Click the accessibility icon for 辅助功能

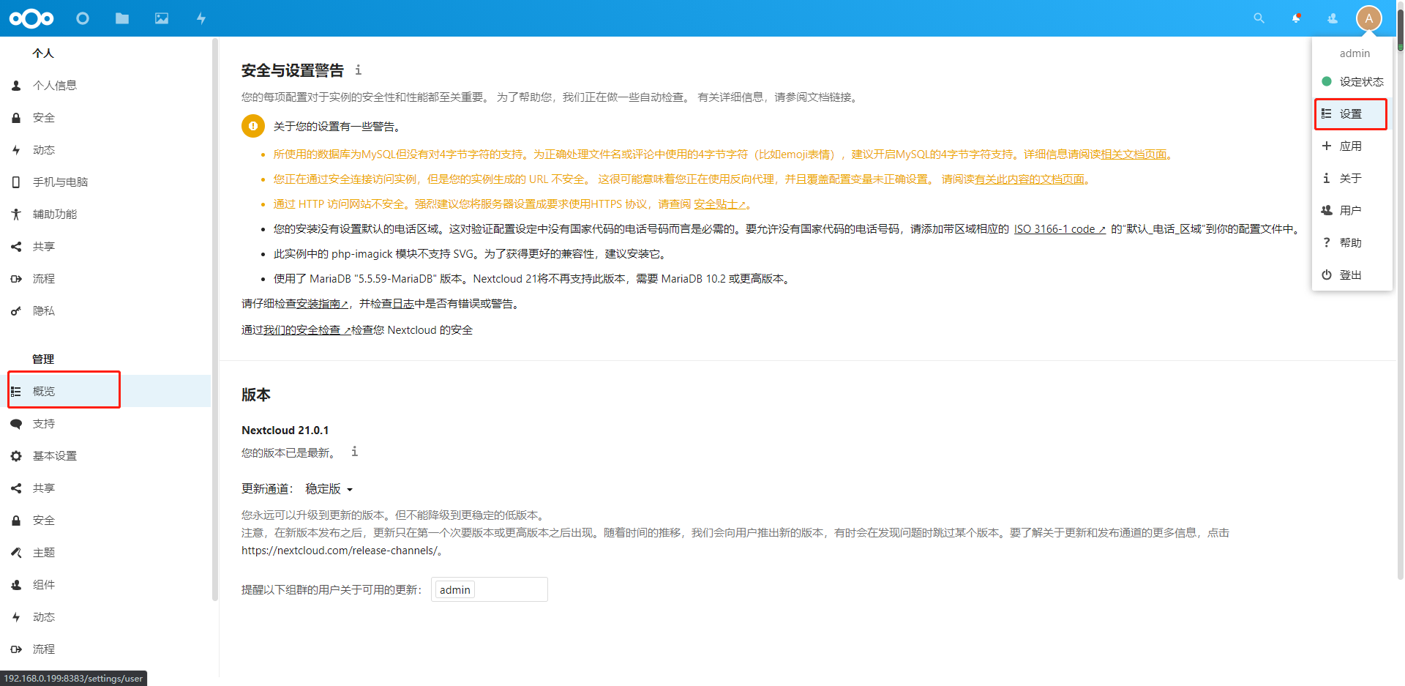point(16,215)
